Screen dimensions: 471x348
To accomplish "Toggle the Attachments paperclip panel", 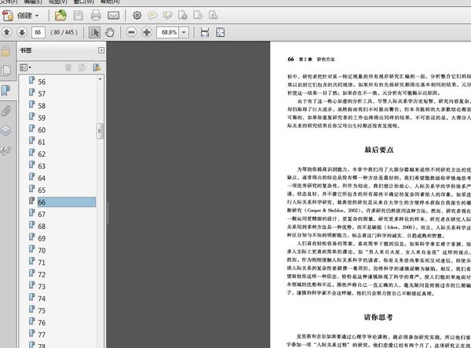I will pyautogui.click(x=6, y=110).
